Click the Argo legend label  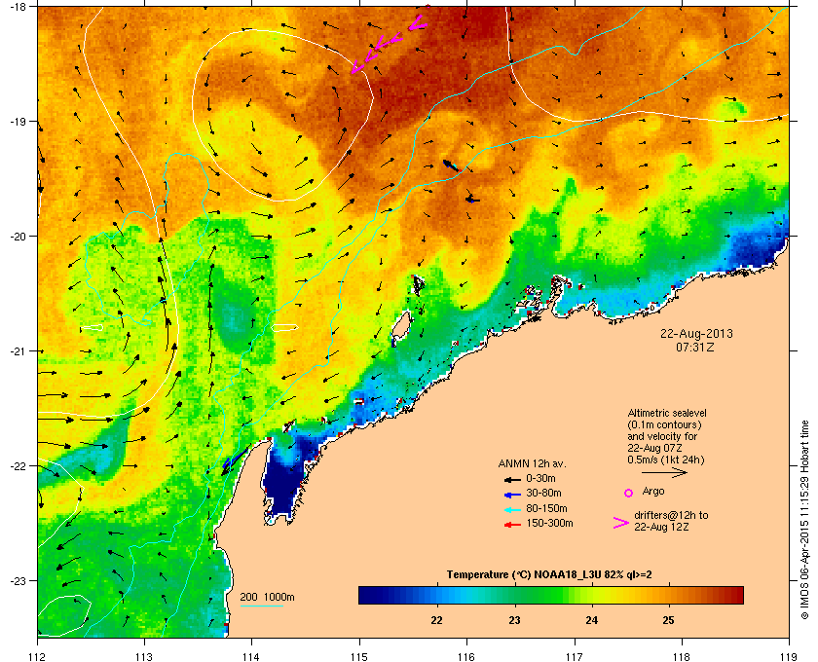pos(653,492)
